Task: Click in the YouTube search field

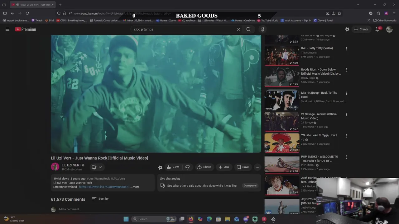Action: (184, 29)
